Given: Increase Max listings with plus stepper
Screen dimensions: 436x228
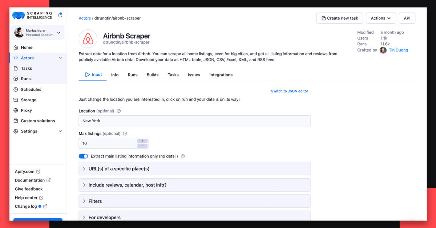Looking at the screenshot, I should coord(142,141).
